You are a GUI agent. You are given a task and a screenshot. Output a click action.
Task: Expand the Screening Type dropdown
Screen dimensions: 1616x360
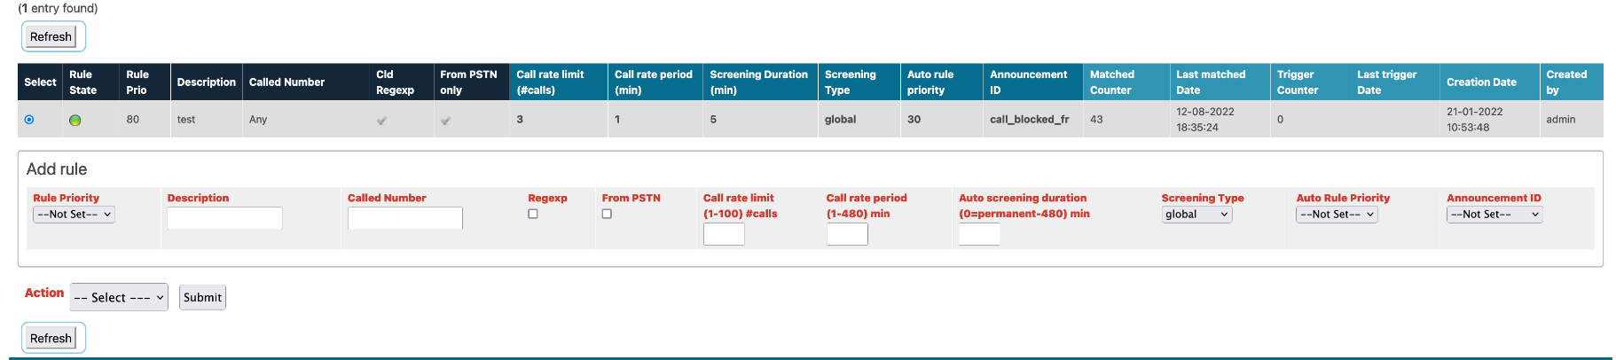1196,215
